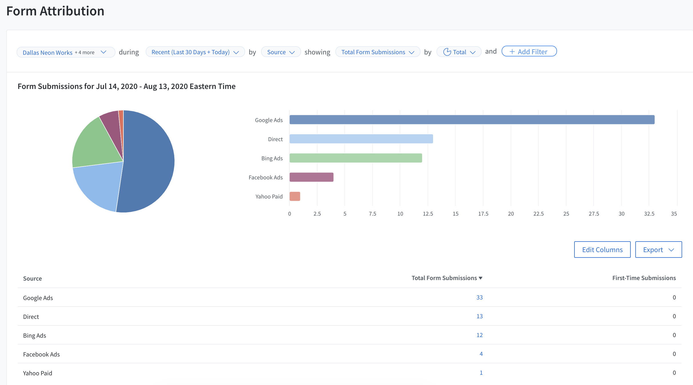The width and height of the screenshot is (693, 385).
Task: Click the Google Ads bar in chart
Action: pyautogui.click(x=471, y=120)
